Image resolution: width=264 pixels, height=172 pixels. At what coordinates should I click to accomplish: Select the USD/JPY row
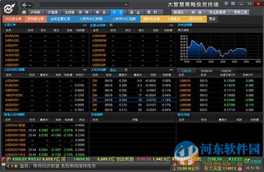click(x=45, y=46)
